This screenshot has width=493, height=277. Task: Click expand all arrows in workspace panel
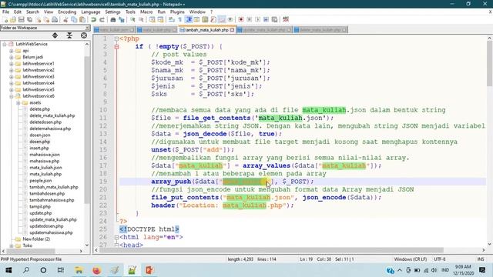click(55, 35)
